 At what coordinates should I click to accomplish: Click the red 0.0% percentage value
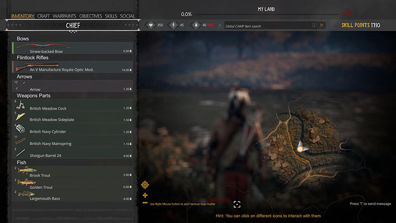click(x=346, y=14)
